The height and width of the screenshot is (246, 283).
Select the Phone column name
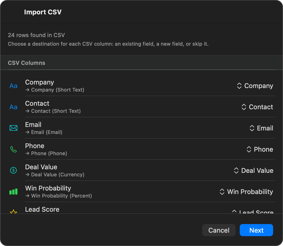(35, 146)
